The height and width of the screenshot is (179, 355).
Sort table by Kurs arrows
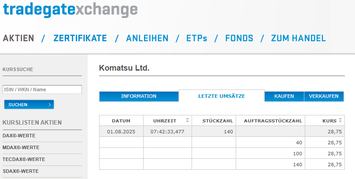[340, 120]
